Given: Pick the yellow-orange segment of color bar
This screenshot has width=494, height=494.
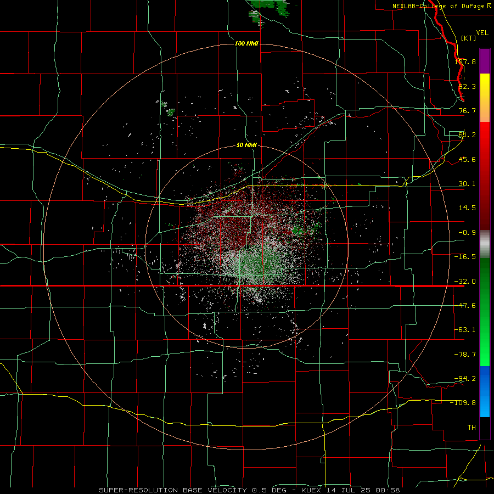Looking at the screenshot, I should coord(485,98).
